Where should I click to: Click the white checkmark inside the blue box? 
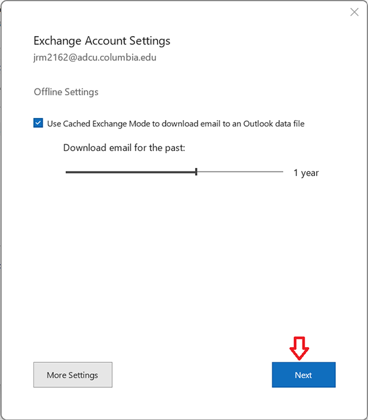pos(38,123)
